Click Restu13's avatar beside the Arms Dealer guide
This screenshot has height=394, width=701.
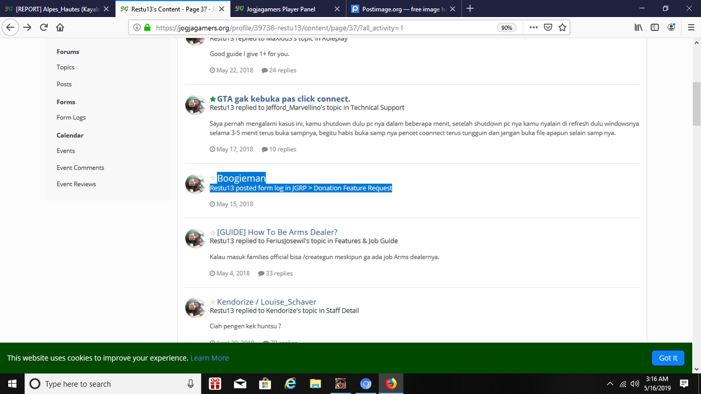pos(195,239)
